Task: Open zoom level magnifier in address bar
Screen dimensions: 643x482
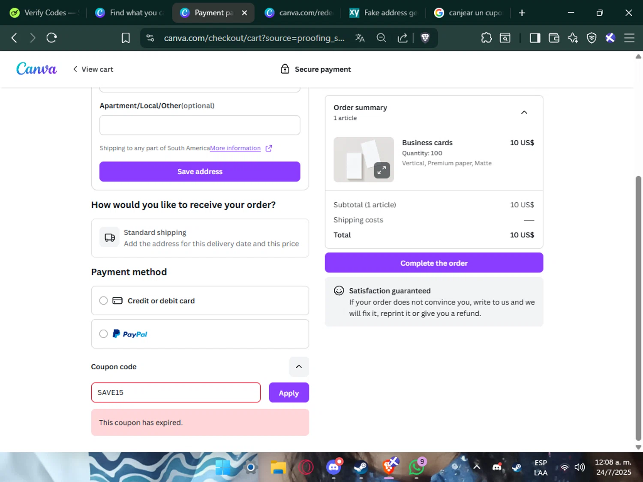Action: pyautogui.click(x=381, y=38)
